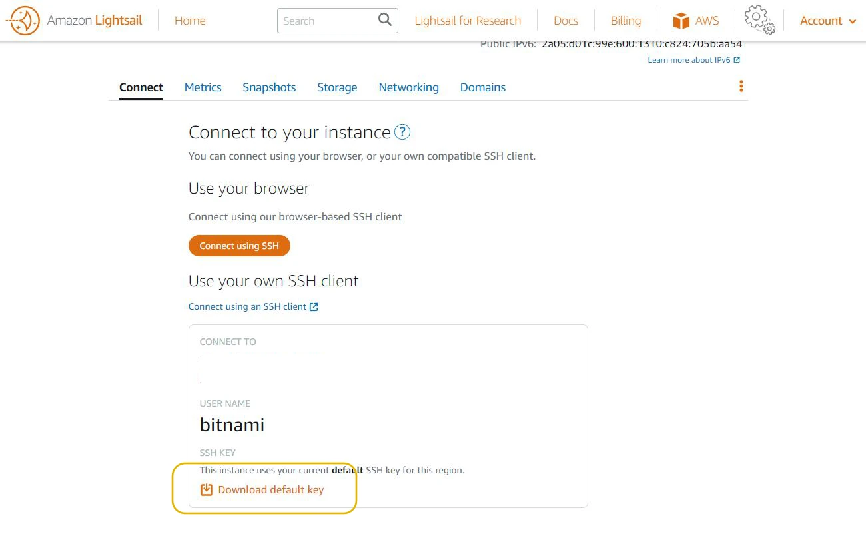Select the Storage tab
866x534 pixels.
(x=337, y=87)
